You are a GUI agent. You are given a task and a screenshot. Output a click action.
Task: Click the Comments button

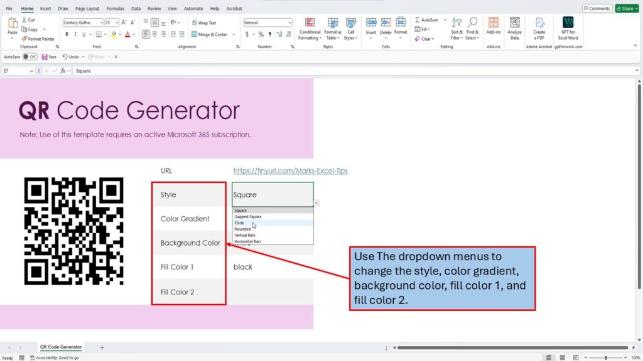(597, 8)
